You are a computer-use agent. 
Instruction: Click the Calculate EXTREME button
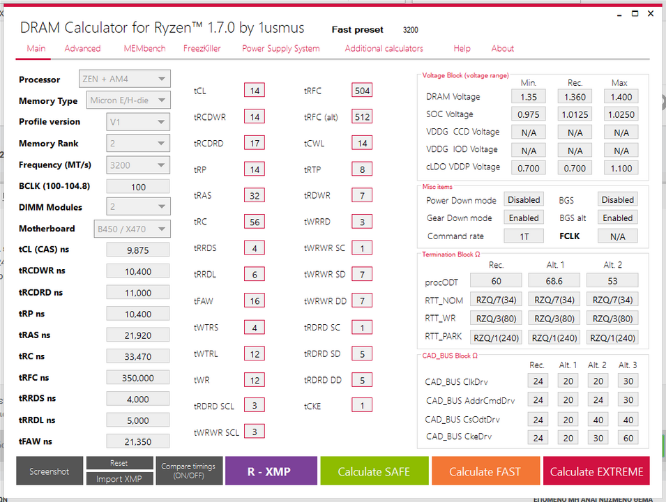click(596, 471)
